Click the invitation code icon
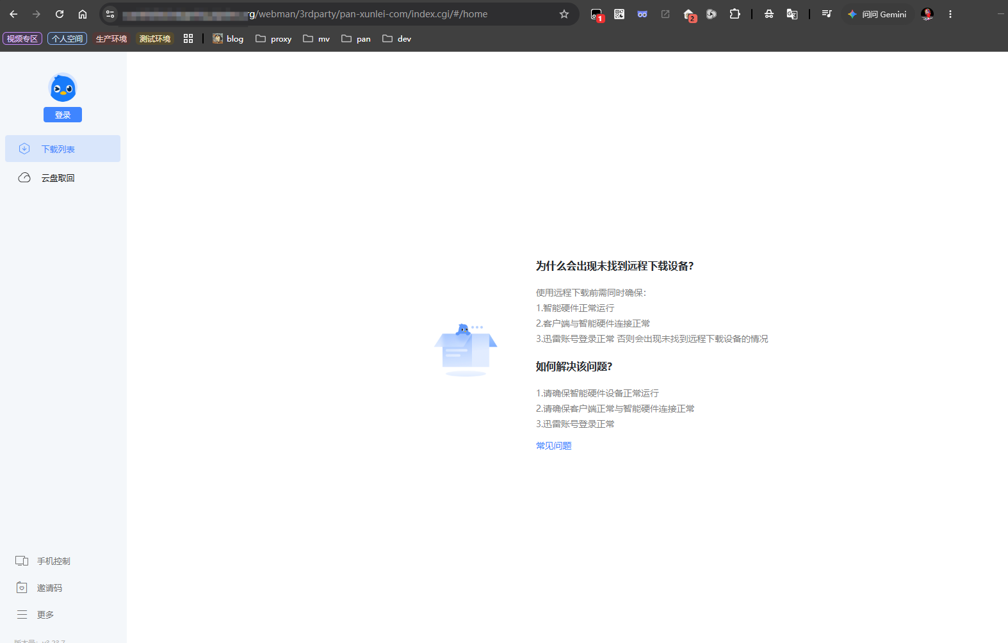Screen dimensions: 1008x643 coord(22,588)
